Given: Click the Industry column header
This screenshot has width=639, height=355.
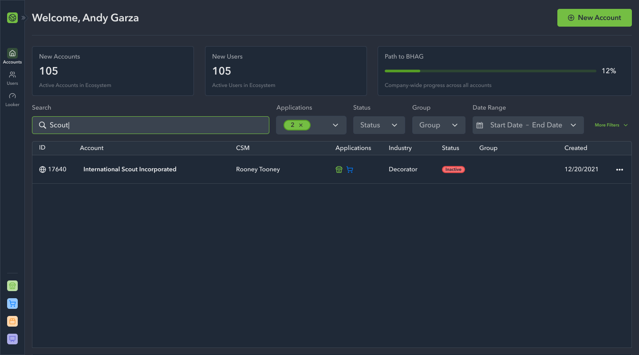Looking at the screenshot, I should click(x=400, y=148).
